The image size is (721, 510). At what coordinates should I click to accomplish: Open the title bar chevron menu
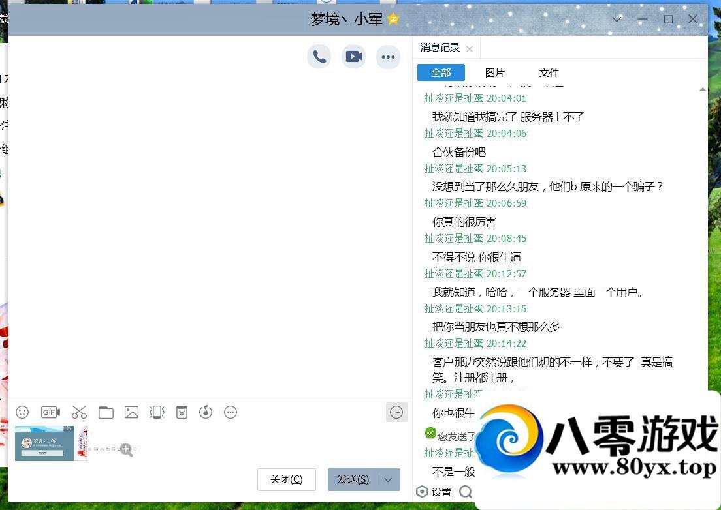pyautogui.click(x=617, y=19)
